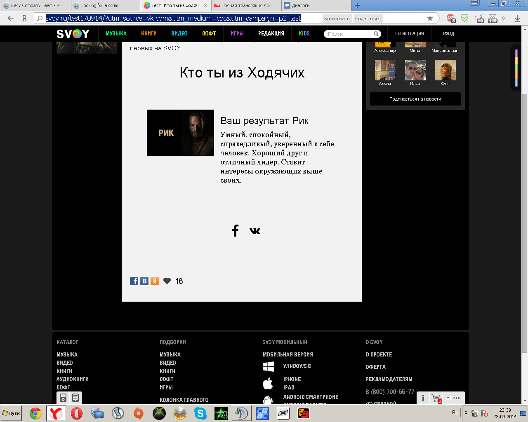Open the Xbox app icon in taskbar

[x=159, y=413]
